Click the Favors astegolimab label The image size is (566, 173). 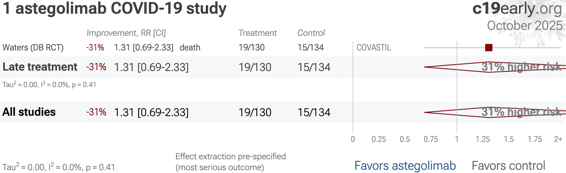coord(405,165)
